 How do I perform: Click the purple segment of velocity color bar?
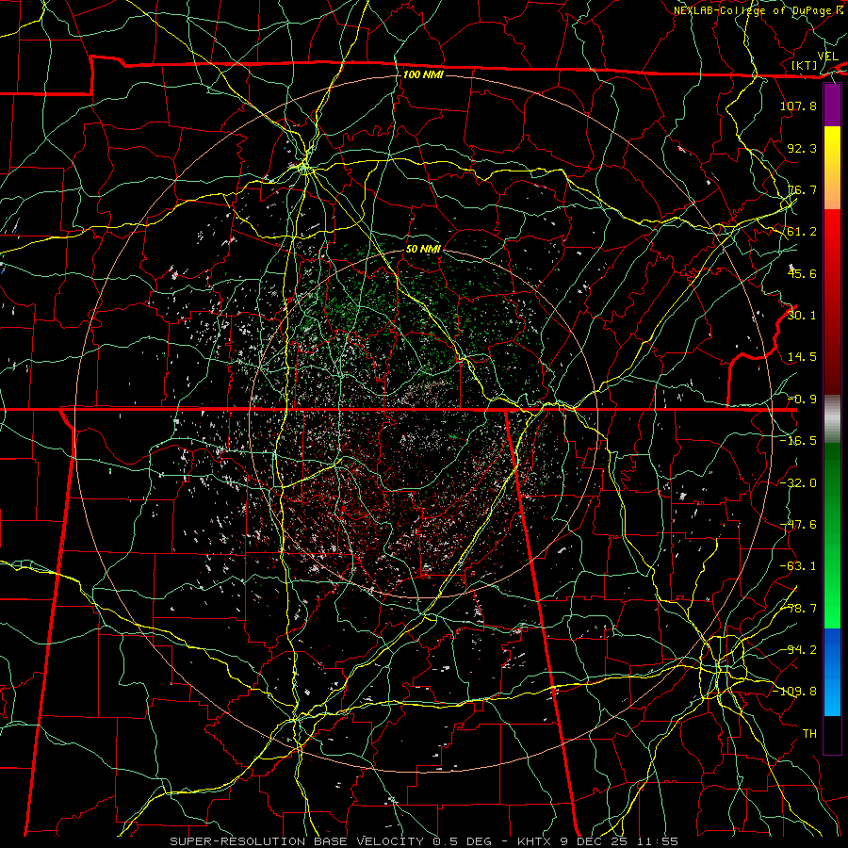point(832,106)
